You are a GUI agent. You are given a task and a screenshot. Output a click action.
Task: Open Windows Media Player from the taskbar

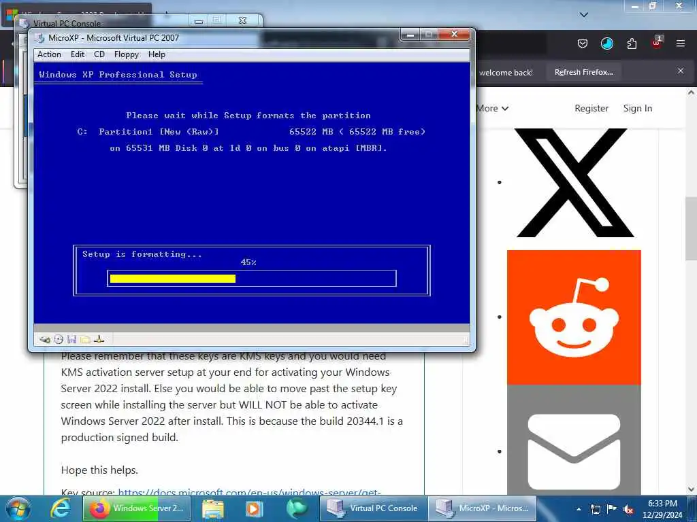pos(255,508)
